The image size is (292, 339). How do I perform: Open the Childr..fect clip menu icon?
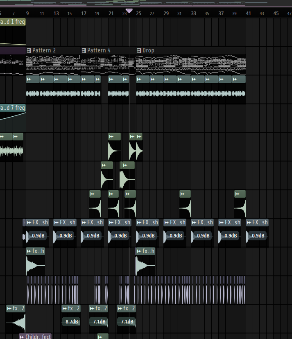click(x=22, y=337)
